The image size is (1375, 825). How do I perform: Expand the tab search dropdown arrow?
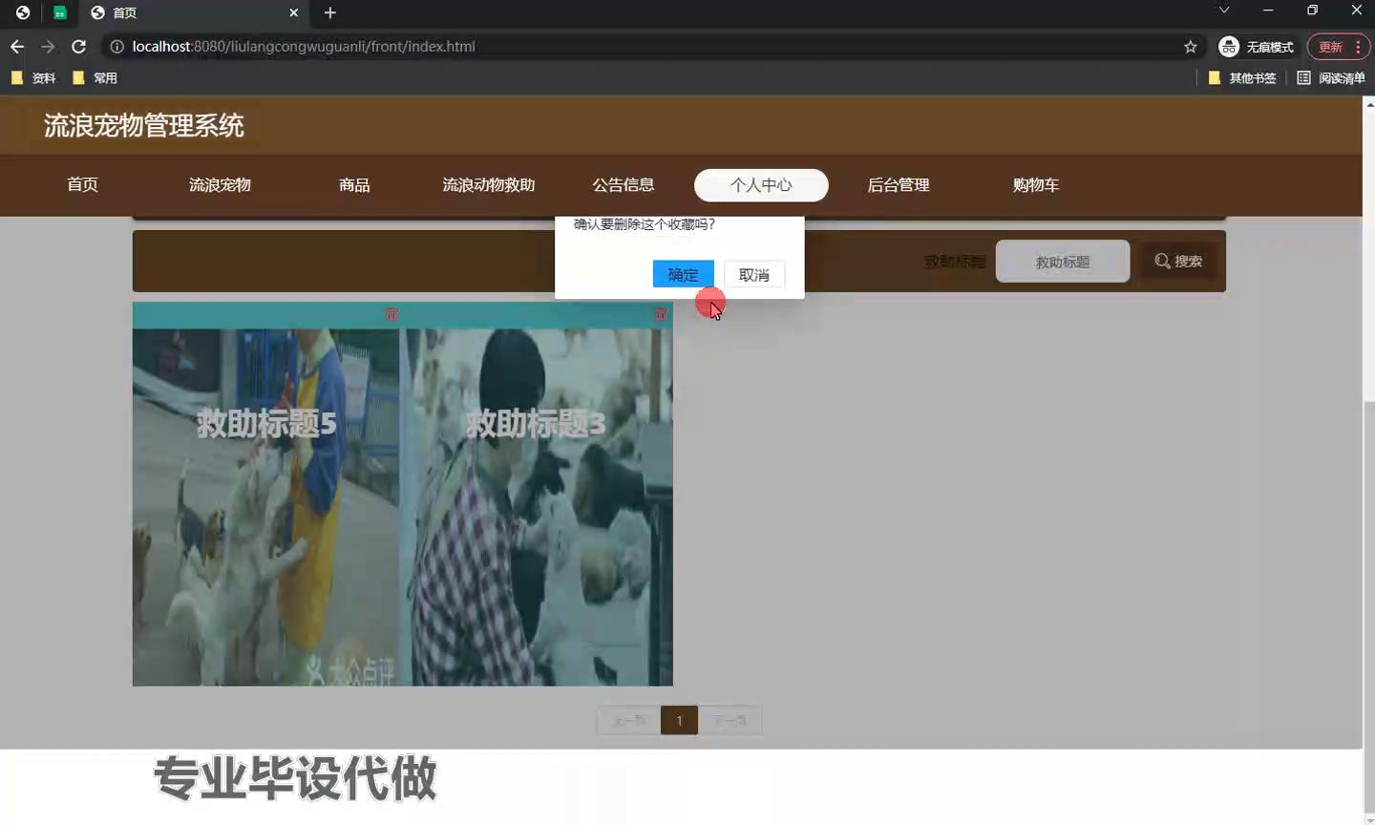pos(1223,11)
